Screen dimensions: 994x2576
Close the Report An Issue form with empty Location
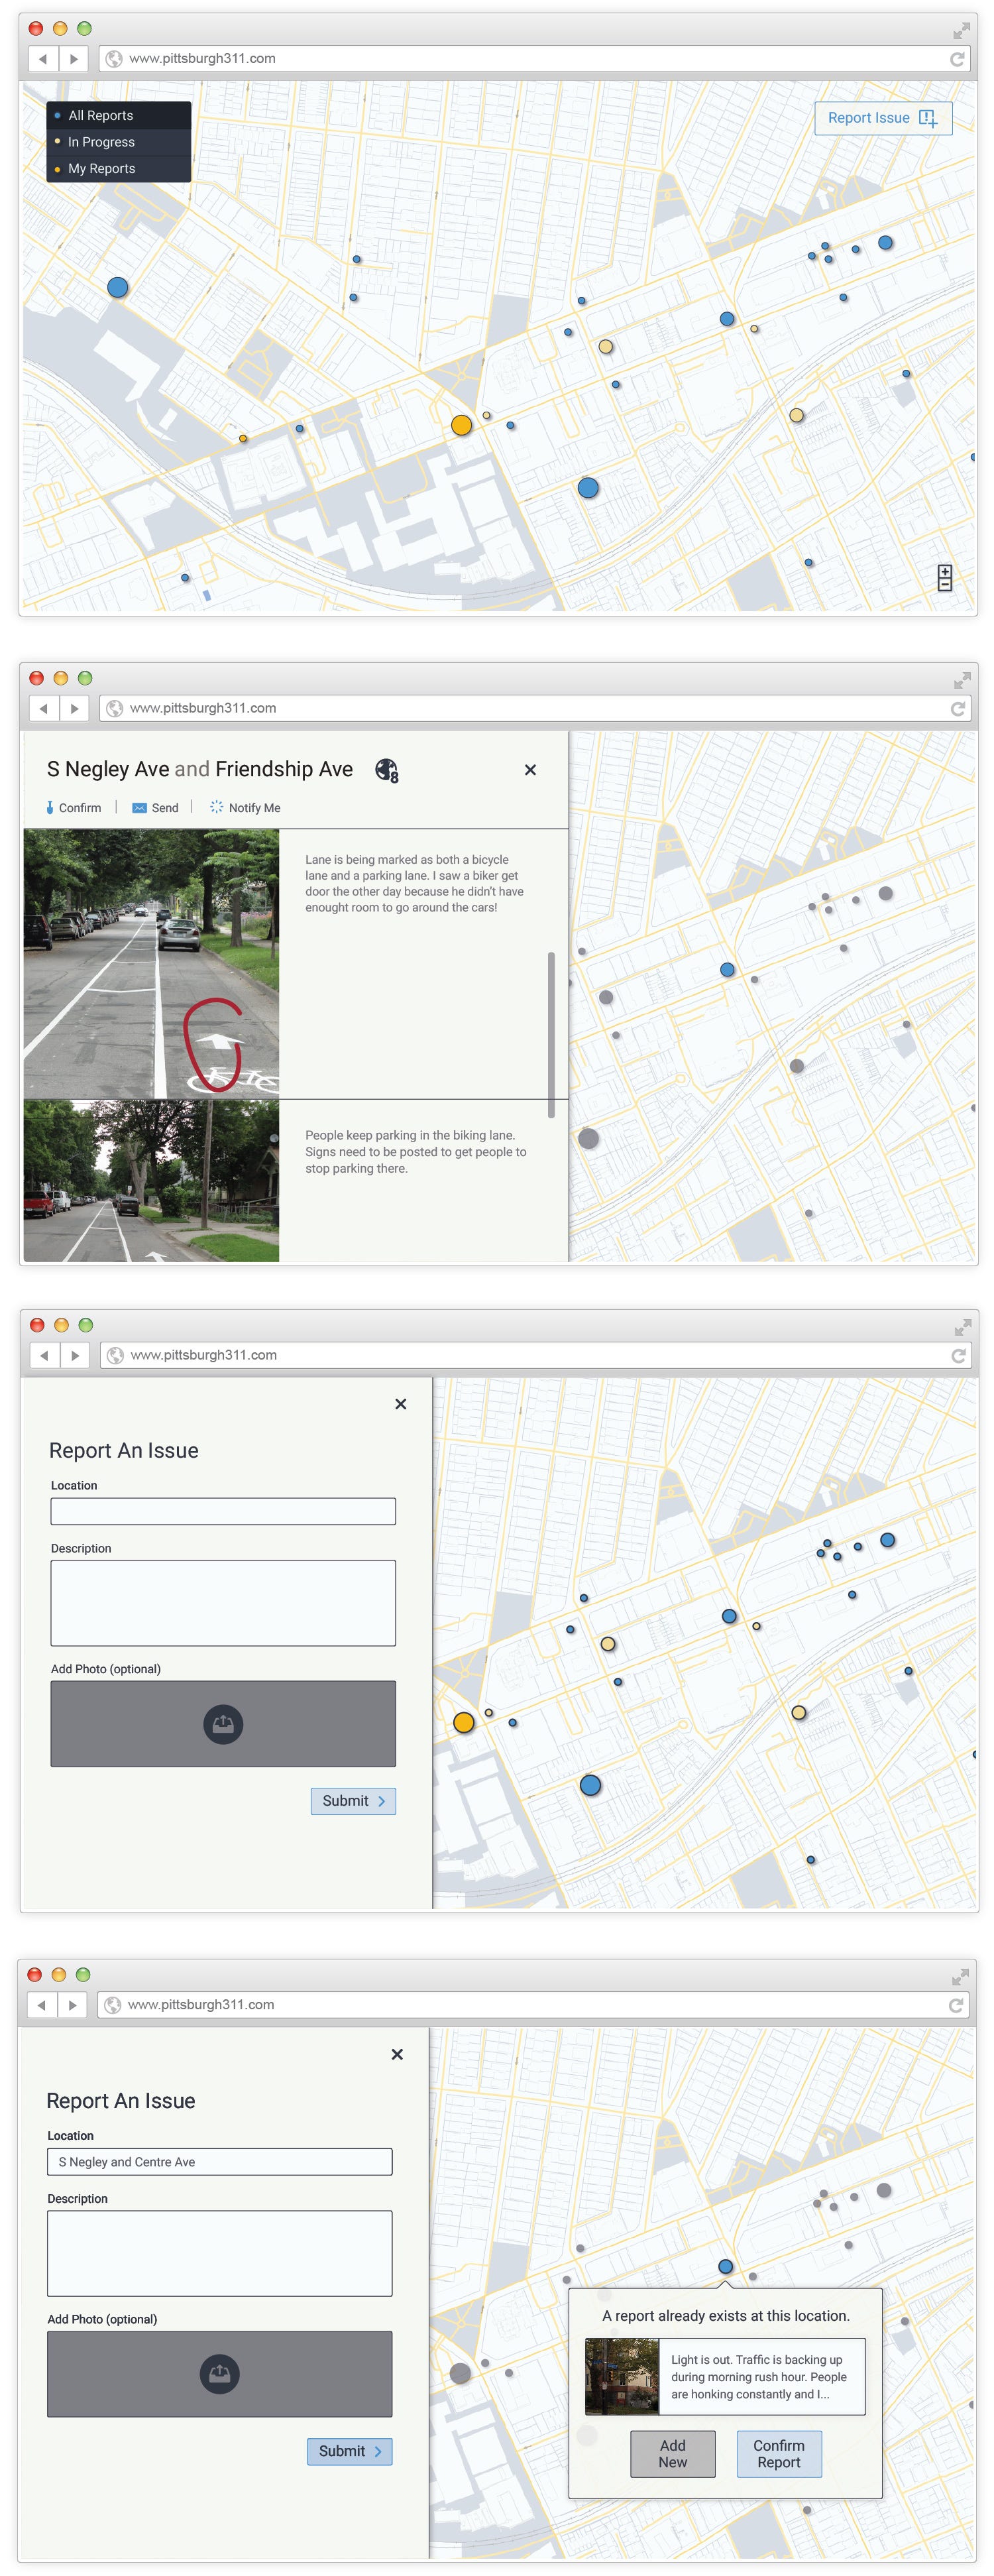tap(401, 1404)
